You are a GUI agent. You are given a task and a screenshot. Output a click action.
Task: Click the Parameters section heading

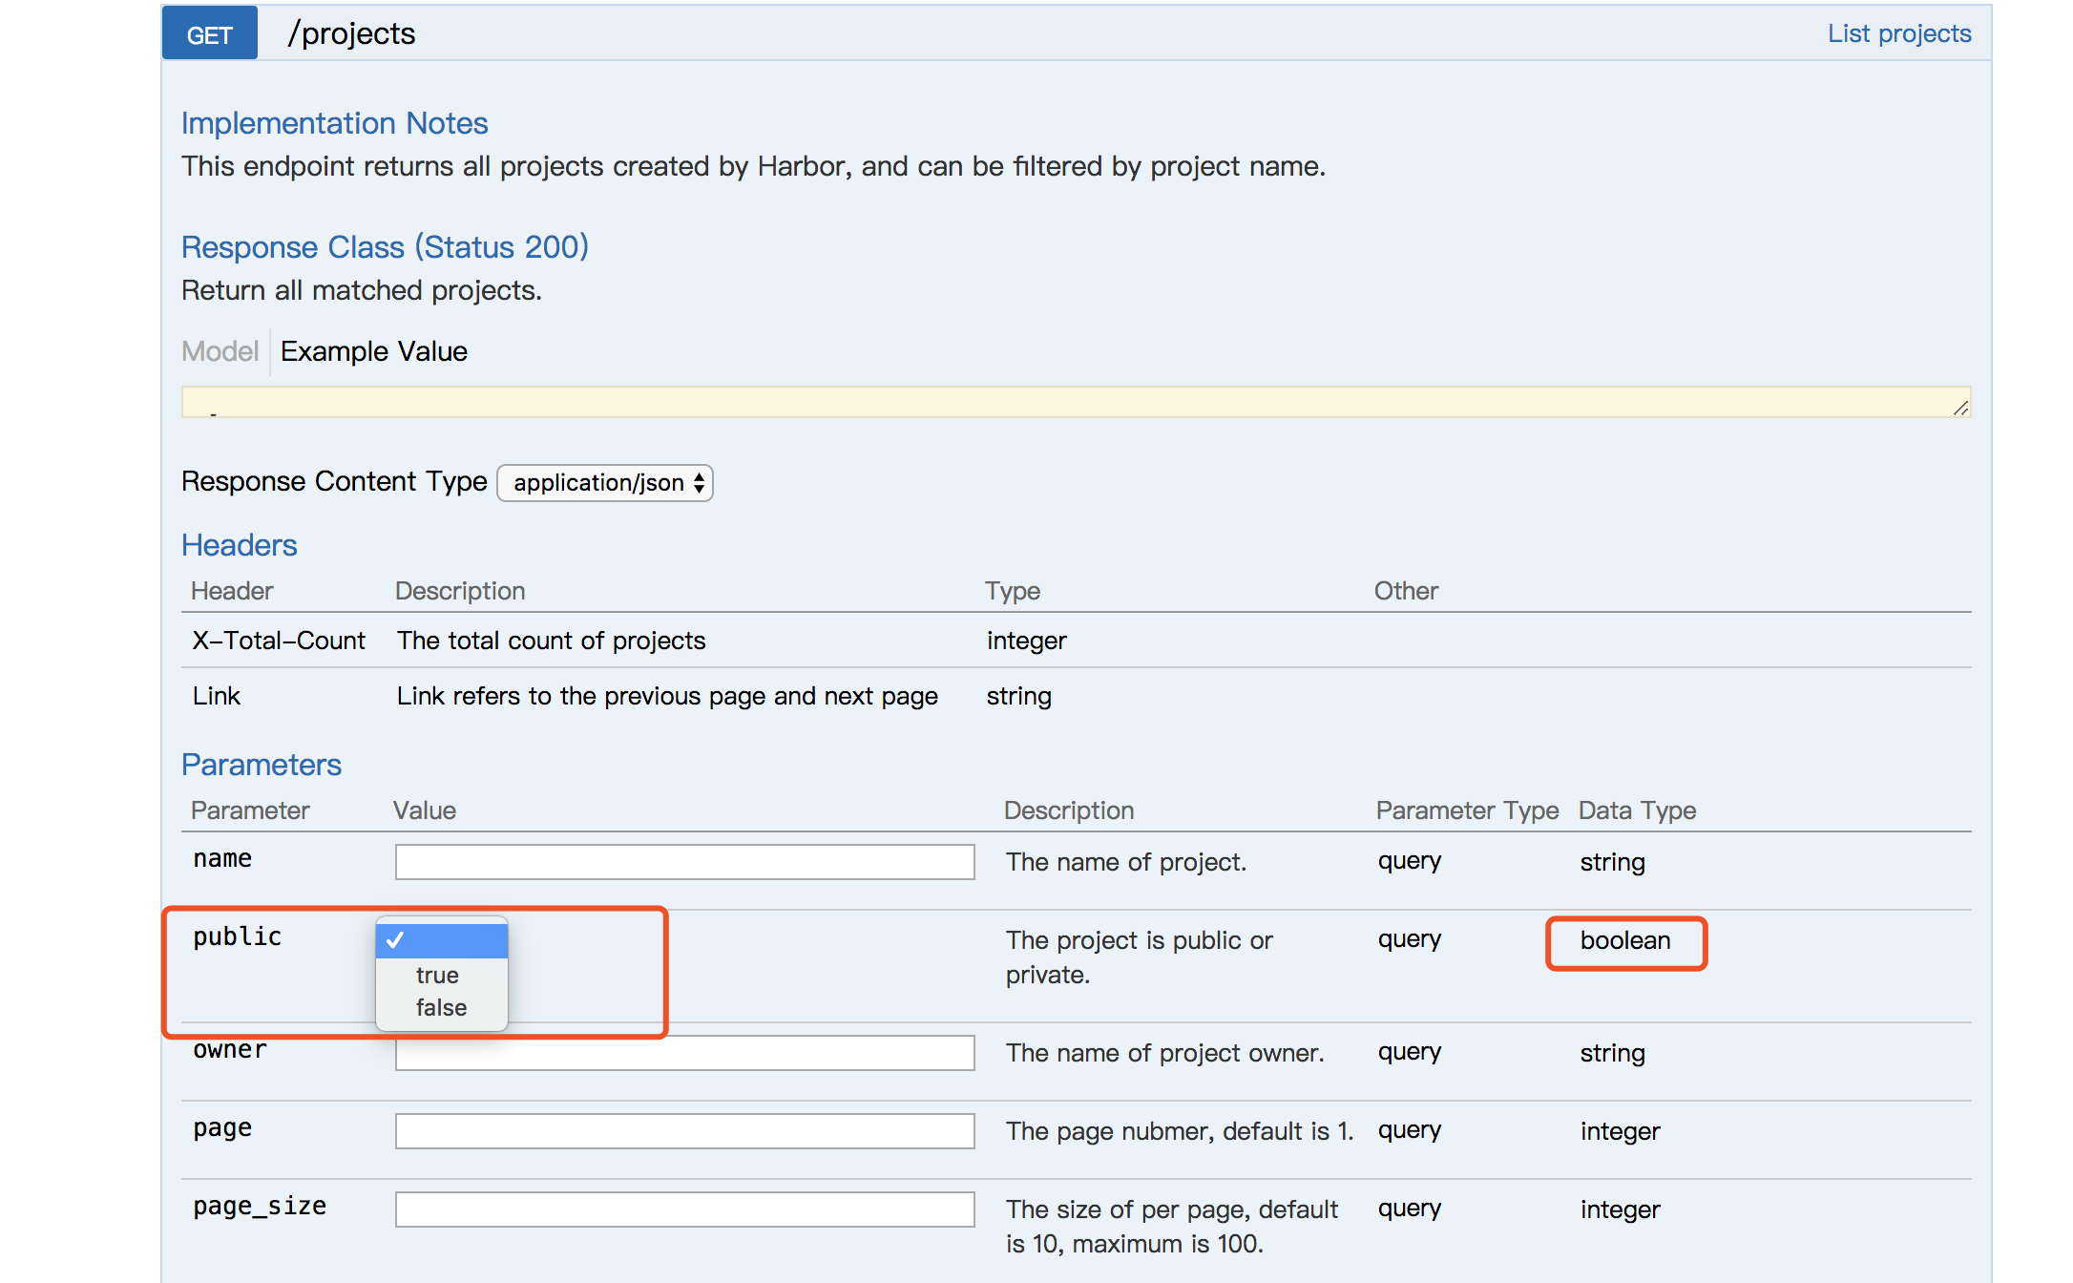click(261, 765)
